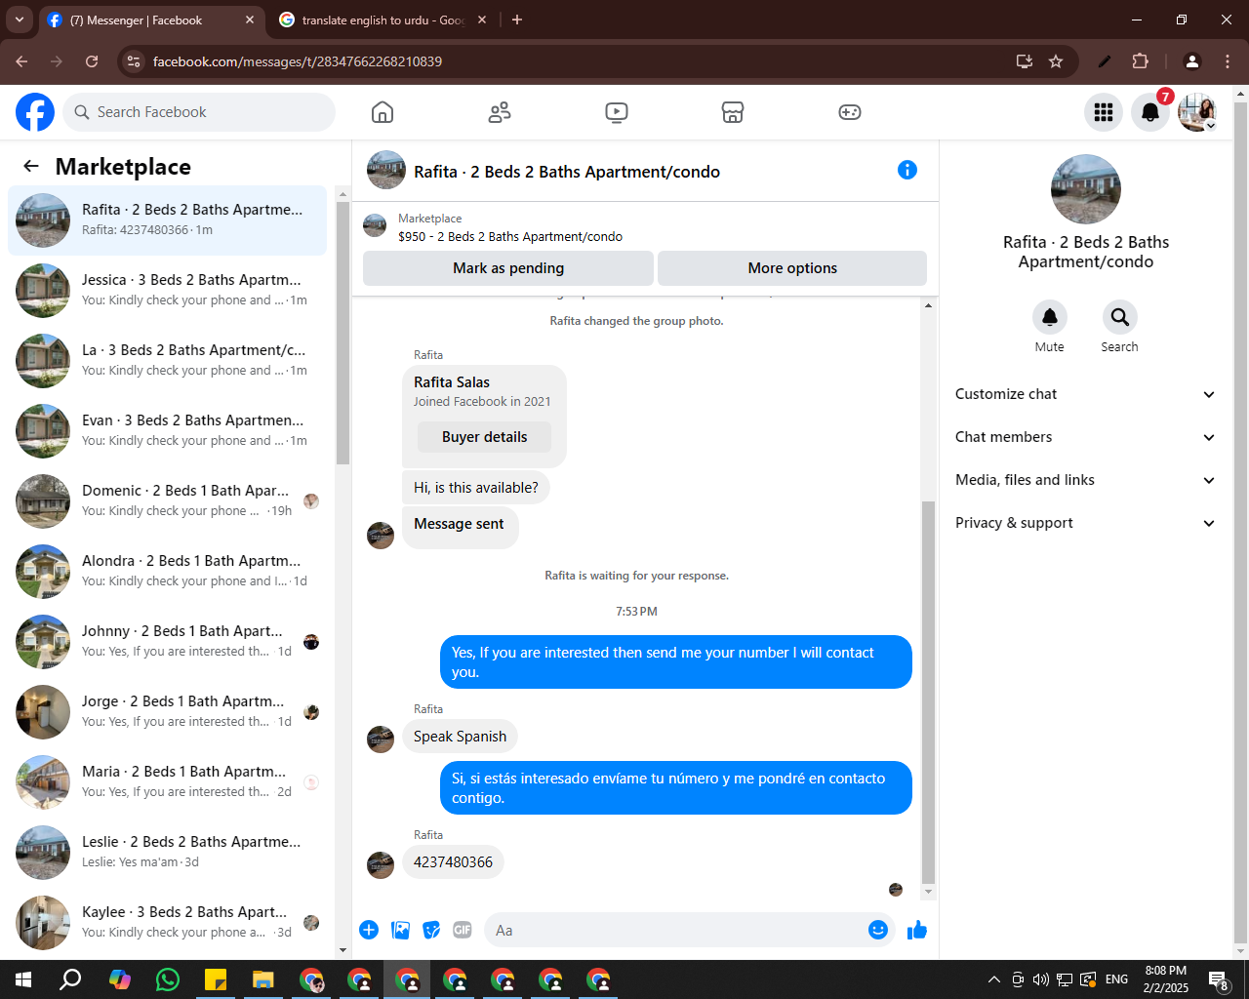Open Alondra 2 Beds 1 Bath conversation
The image size is (1249, 999).
[168, 572]
